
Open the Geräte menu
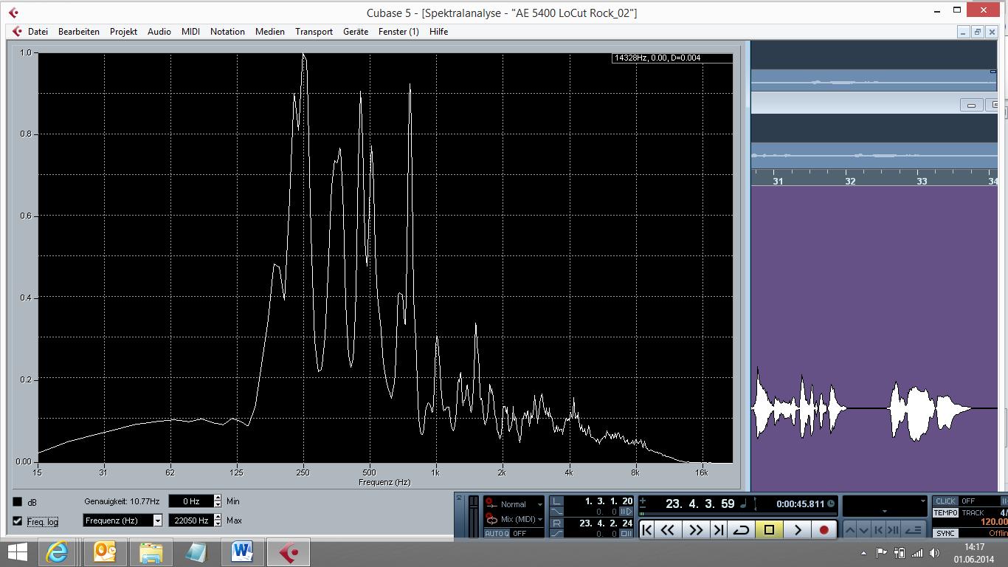point(356,32)
